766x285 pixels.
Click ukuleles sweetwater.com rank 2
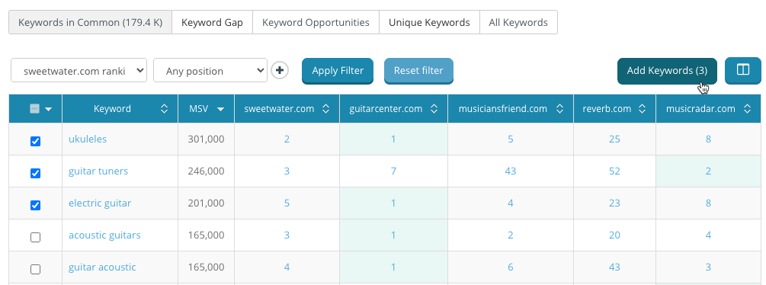click(x=287, y=139)
